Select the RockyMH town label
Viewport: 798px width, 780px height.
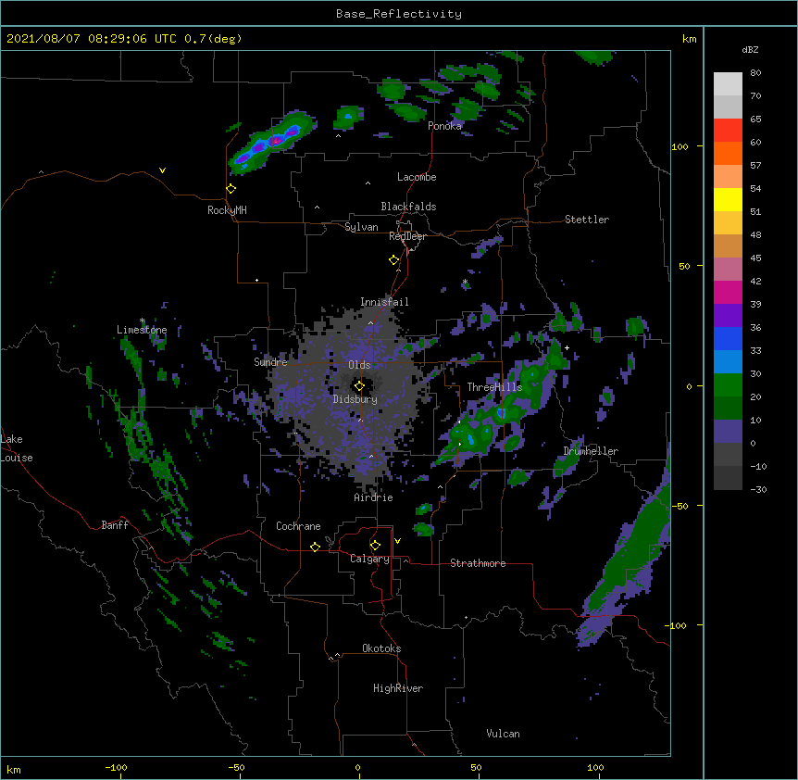coord(227,210)
